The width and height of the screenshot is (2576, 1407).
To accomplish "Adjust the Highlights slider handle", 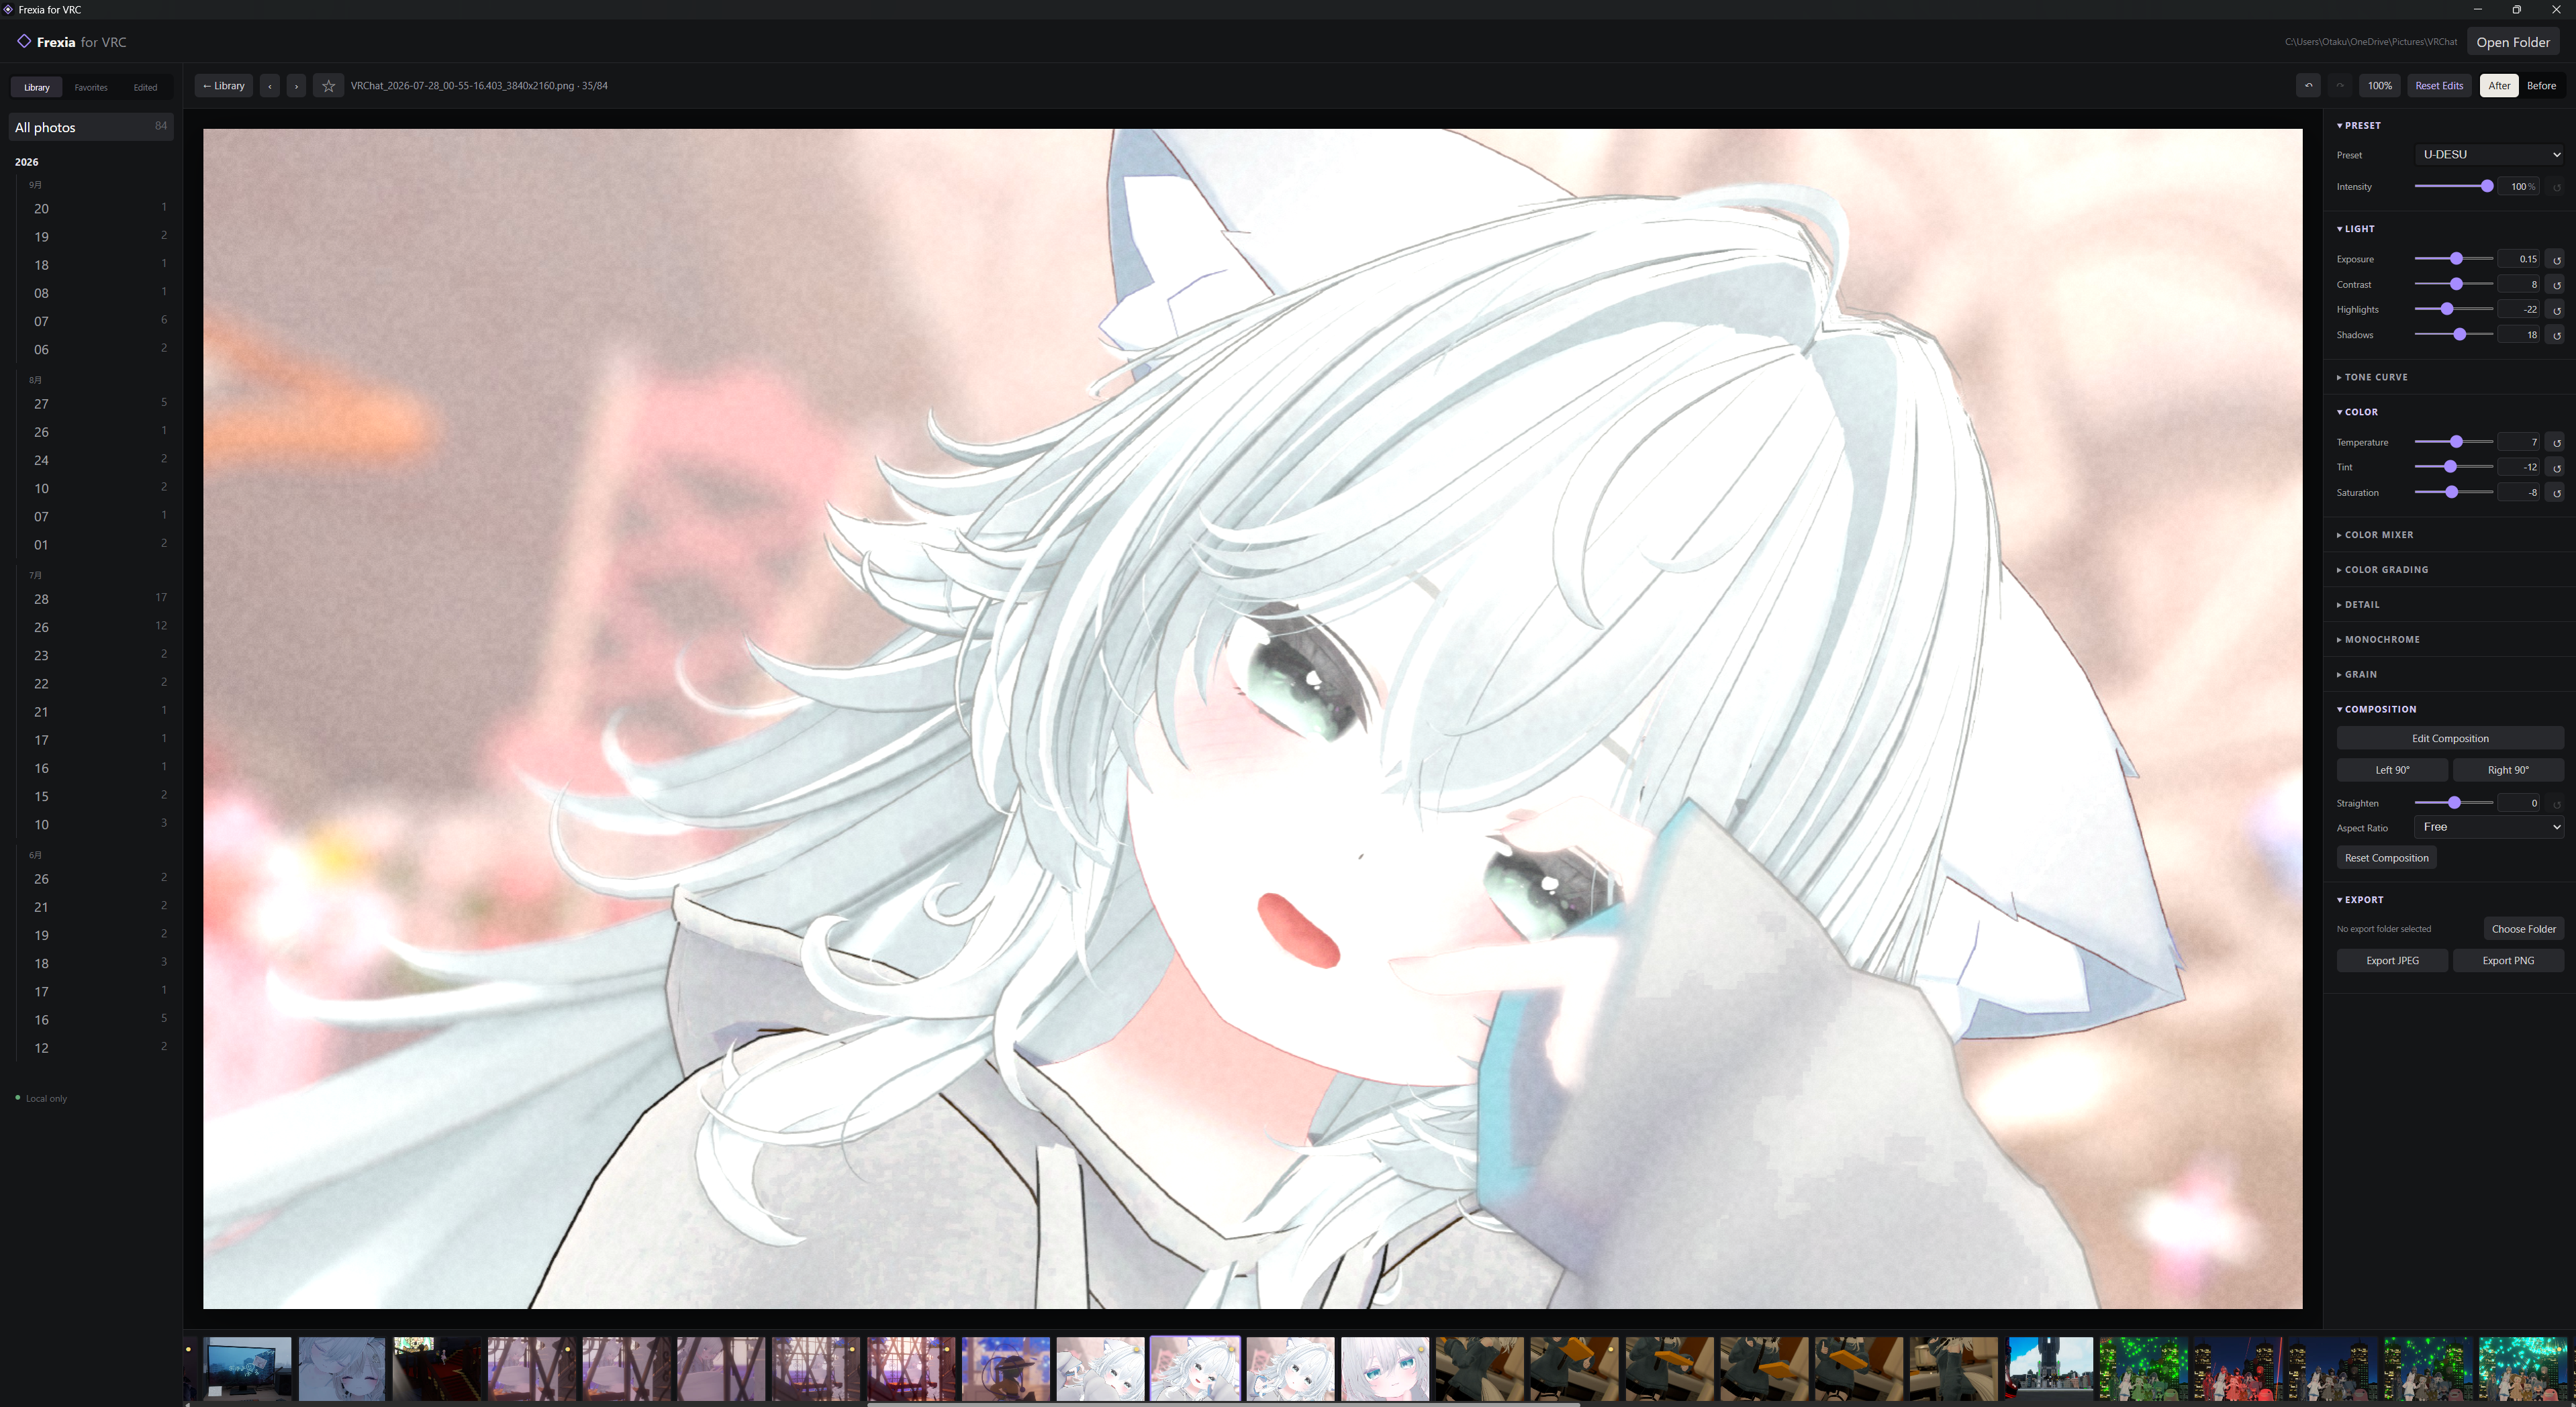I will [x=2447, y=310].
